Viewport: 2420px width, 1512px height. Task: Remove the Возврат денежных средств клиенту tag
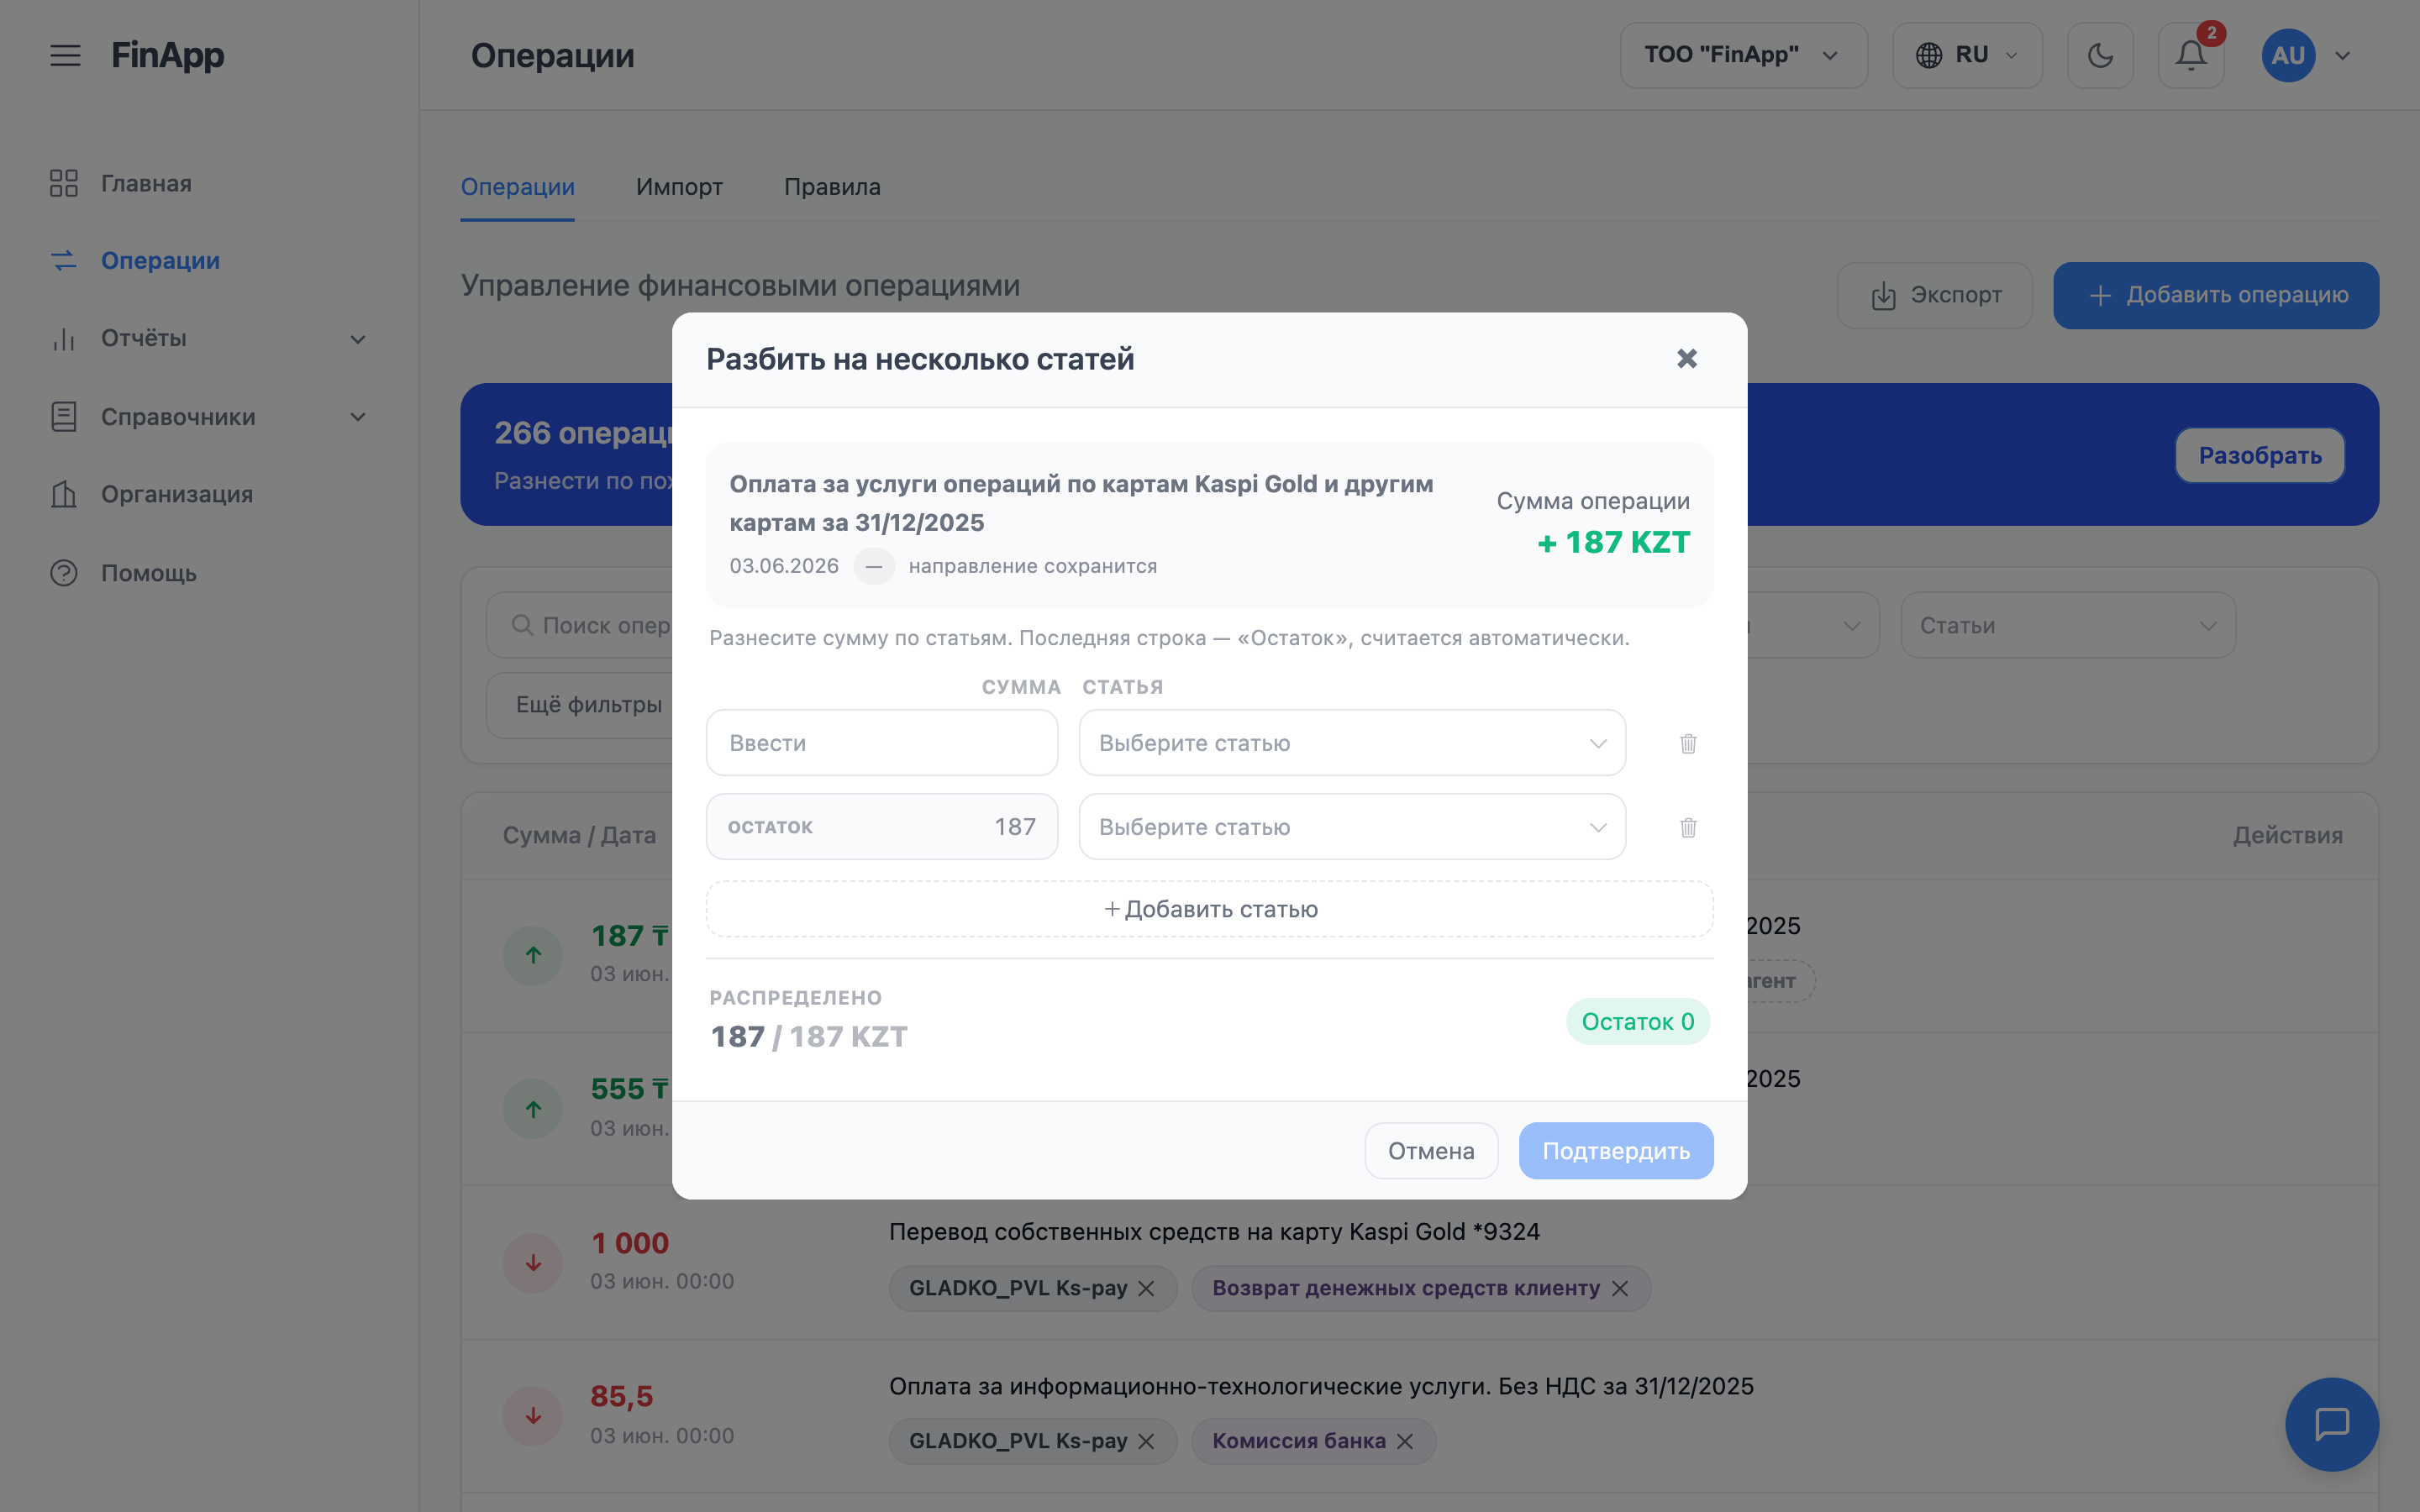[1620, 1288]
